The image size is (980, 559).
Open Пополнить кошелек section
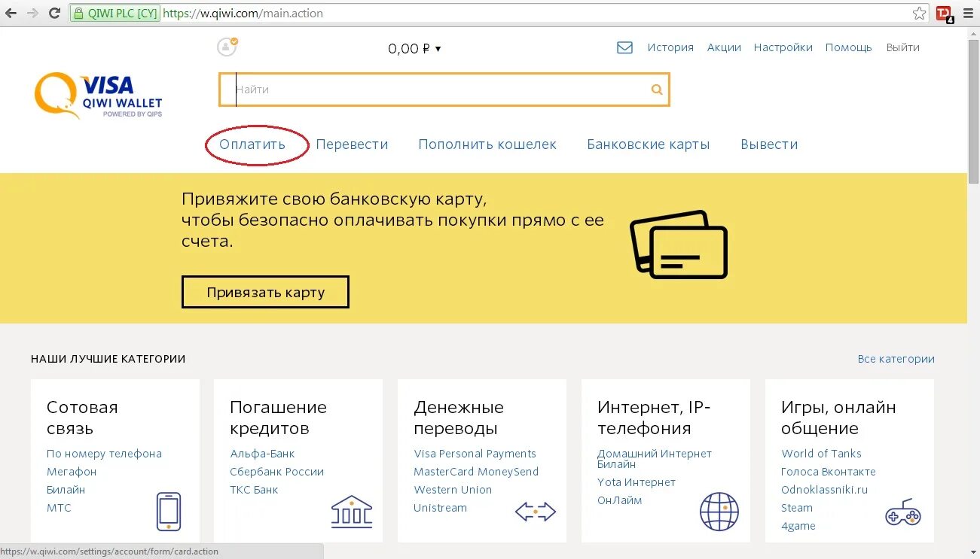tap(487, 144)
